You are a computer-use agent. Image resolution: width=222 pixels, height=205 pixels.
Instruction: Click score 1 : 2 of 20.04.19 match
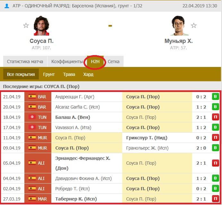pos(201,107)
